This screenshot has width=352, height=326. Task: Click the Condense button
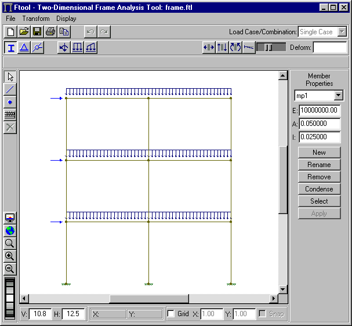319,189
